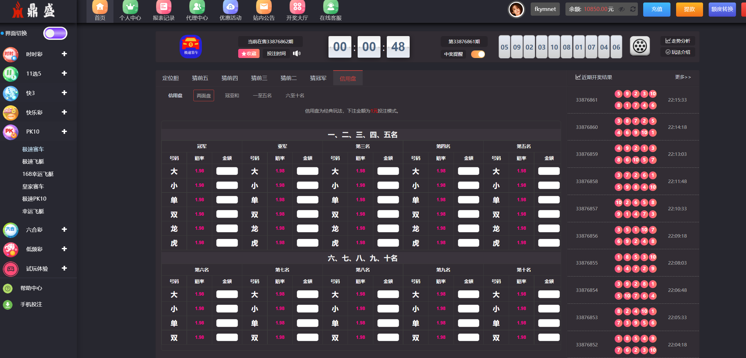
Task: Click the film reel video icon
Action: click(x=640, y=46)
